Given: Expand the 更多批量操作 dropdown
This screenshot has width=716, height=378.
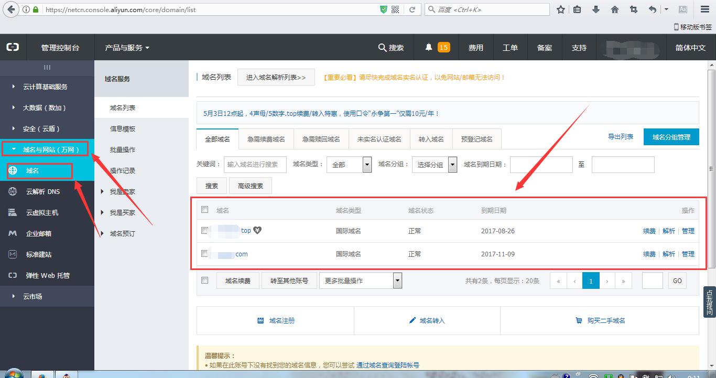Looking at the screenshot, I should tap(361, 280).
